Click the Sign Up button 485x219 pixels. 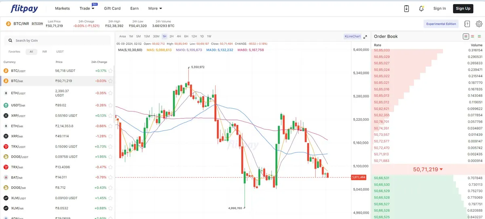pos(463,8)
